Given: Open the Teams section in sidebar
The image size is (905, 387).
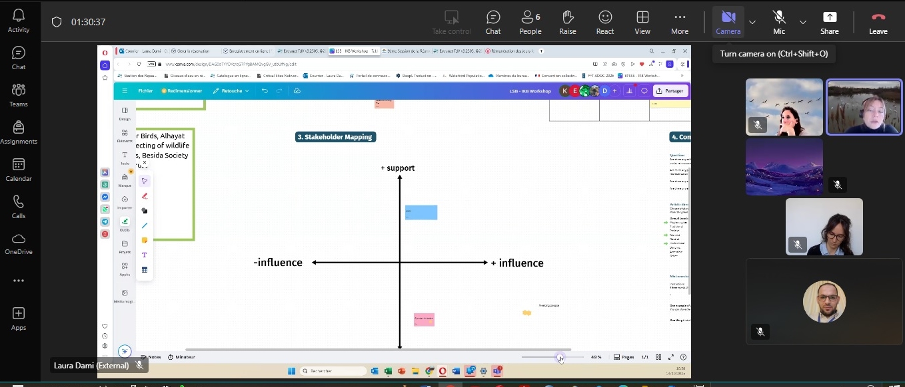Looking at the screenshot, I should pos(19,95).
